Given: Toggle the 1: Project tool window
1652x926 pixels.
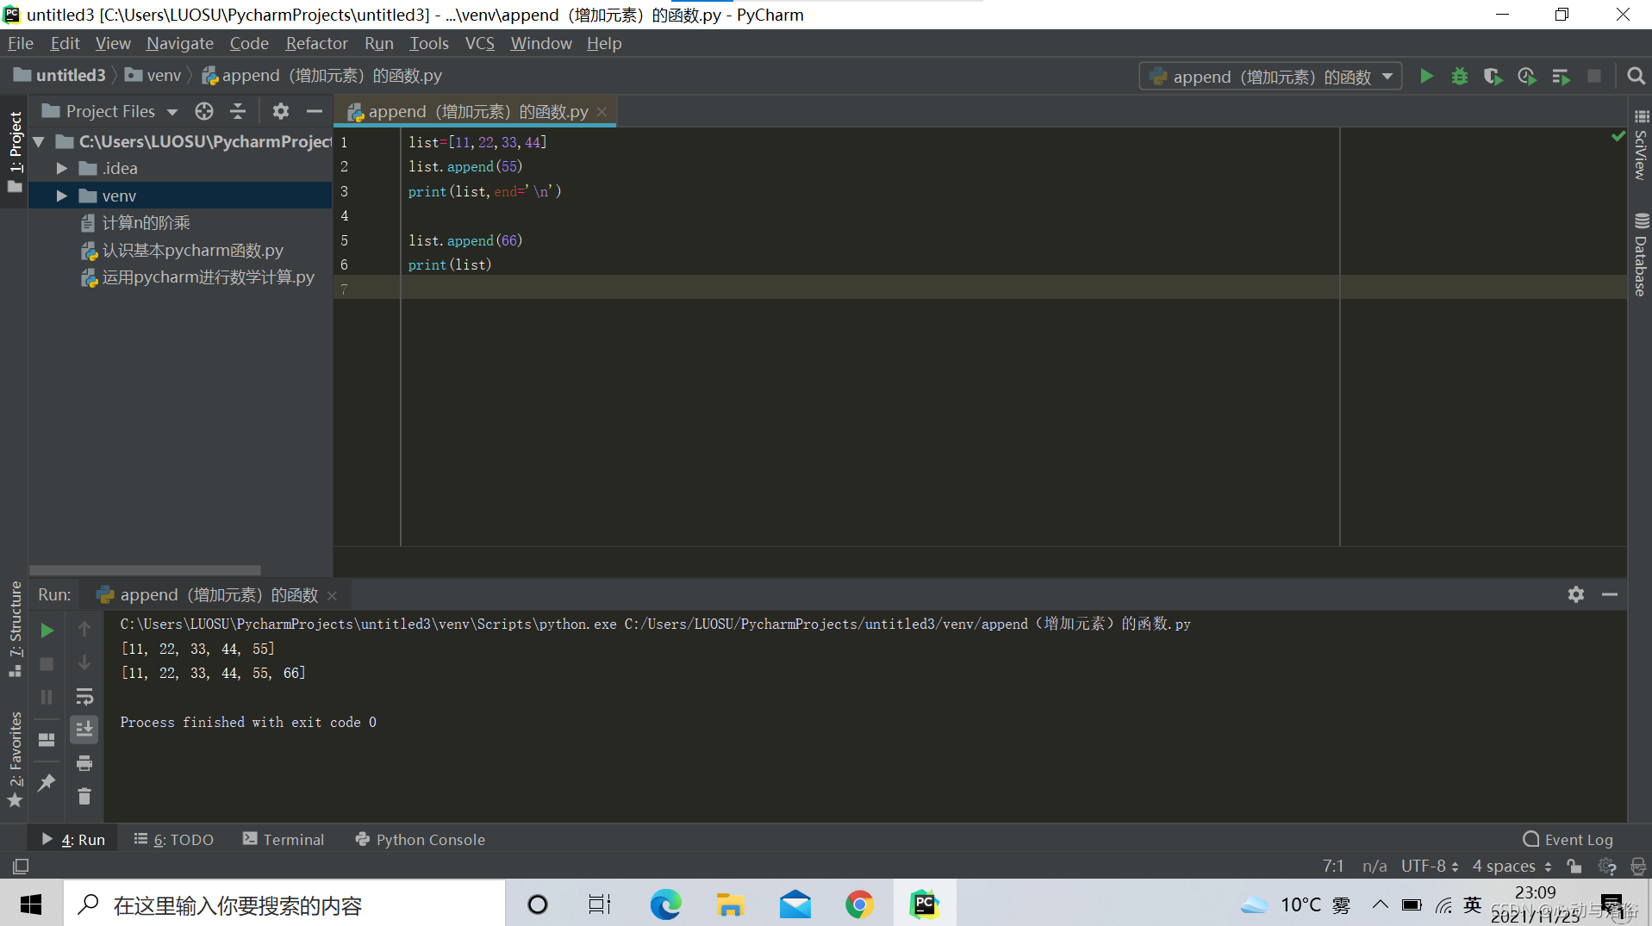Looking at the screenshot, I should pyautogui.click(x=15, y=152).
